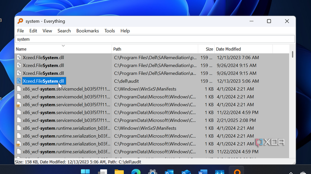Screen dimensions: 311x174
Task: Open the Windows Start menu from taskbar
Action: (x=86, y=171)
